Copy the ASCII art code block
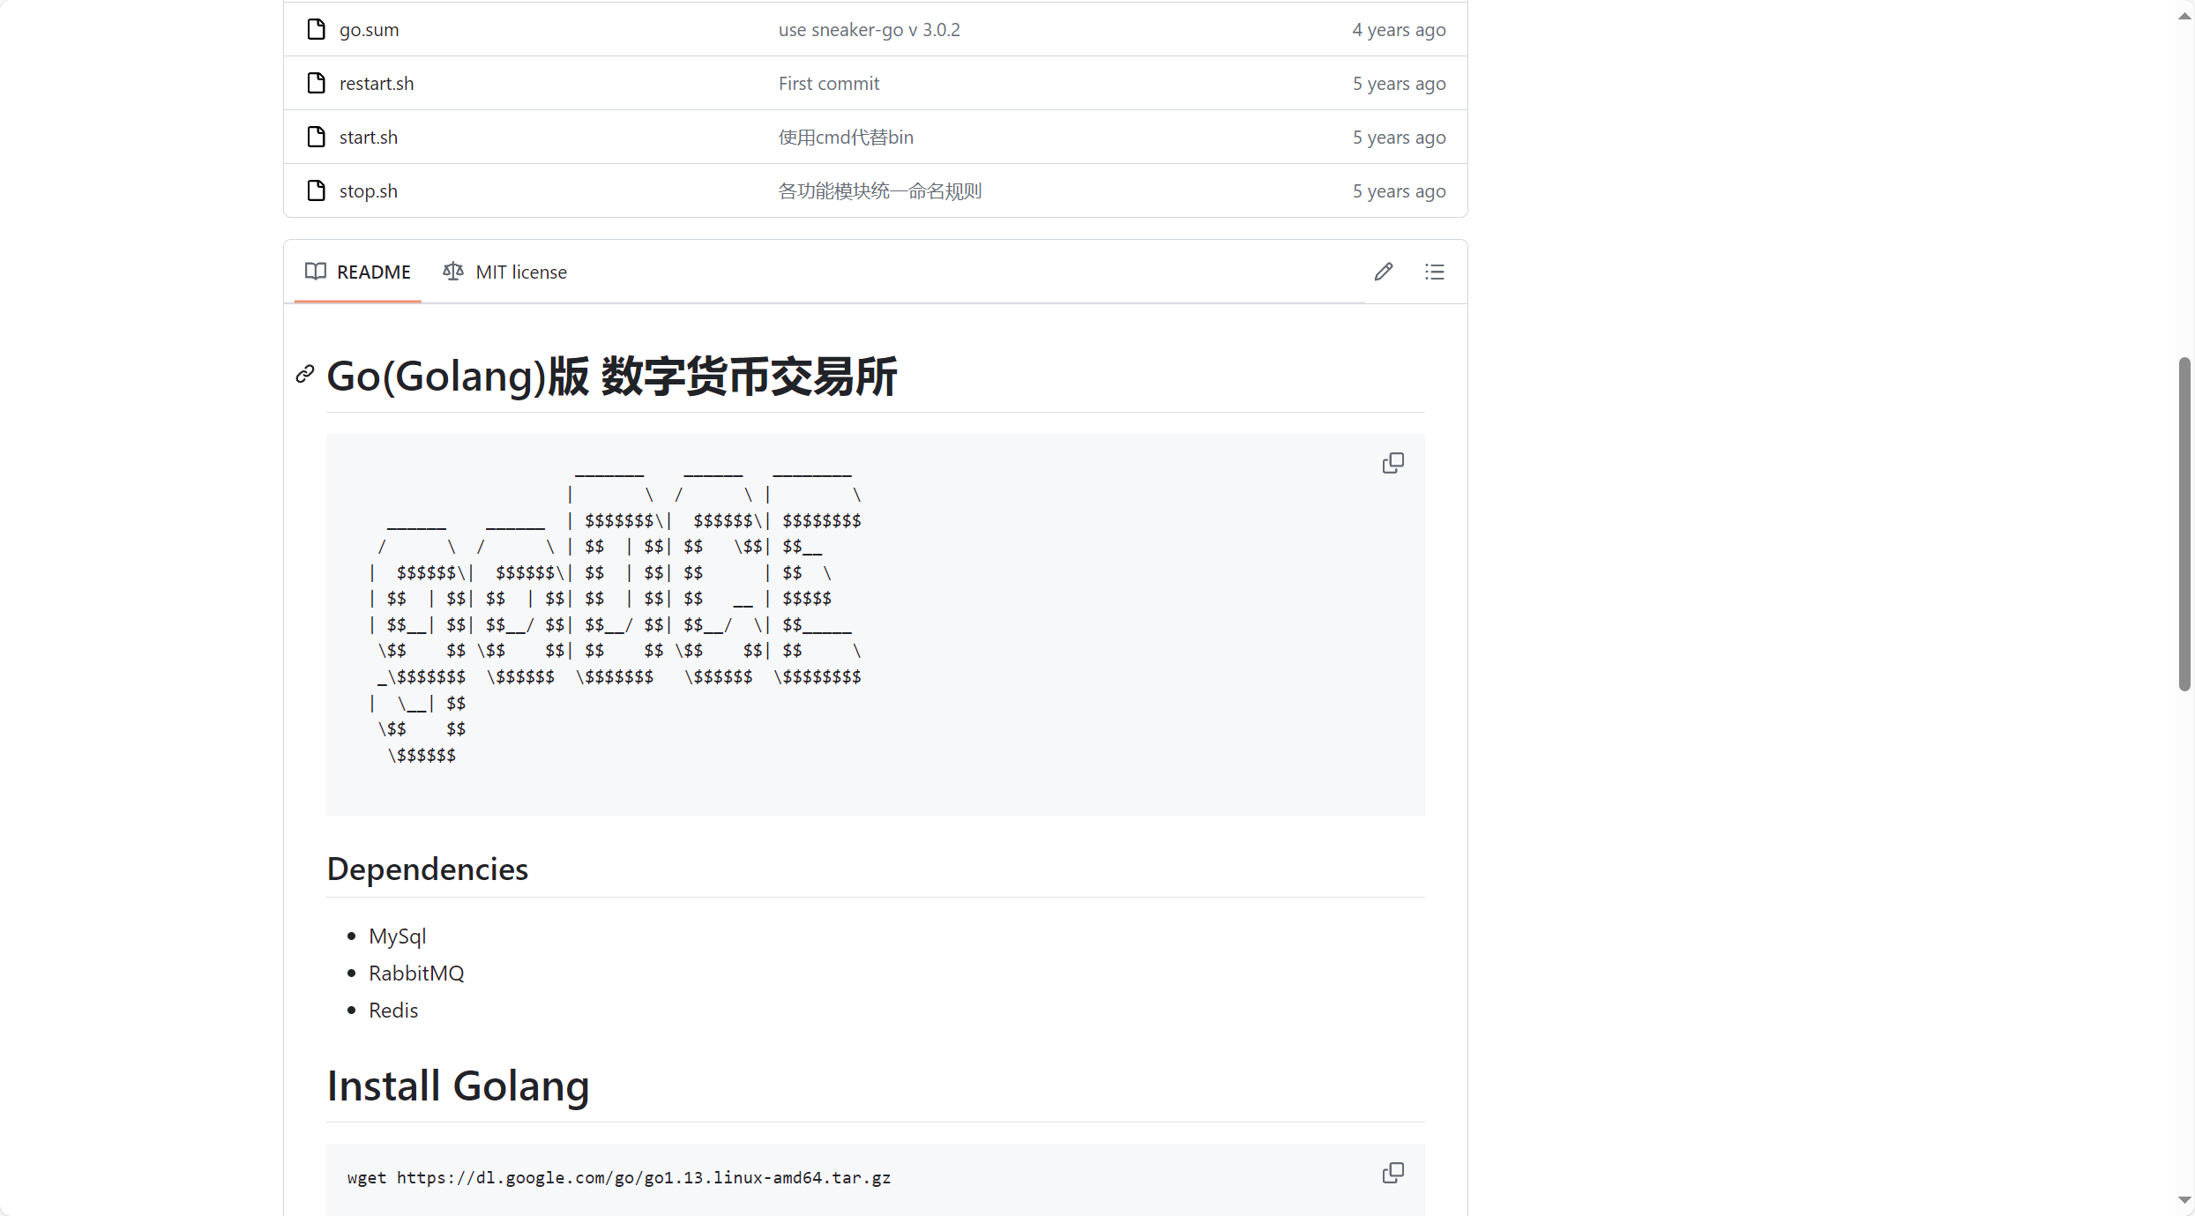 [1393, 463]
